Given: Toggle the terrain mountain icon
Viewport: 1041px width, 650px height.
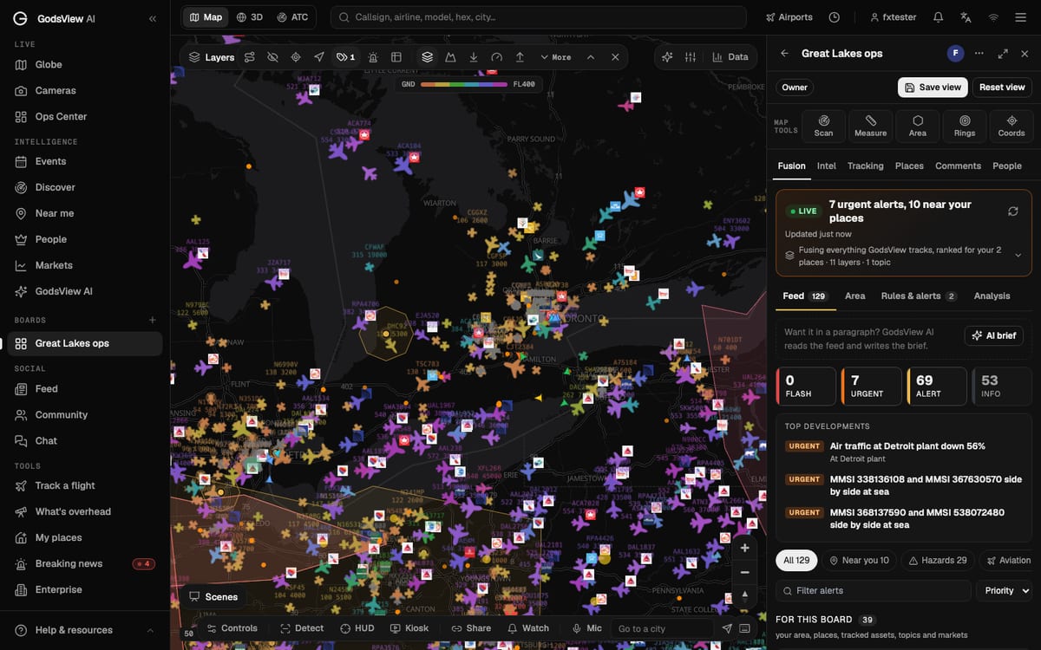Looking at the screenshot, I should 450,57.
